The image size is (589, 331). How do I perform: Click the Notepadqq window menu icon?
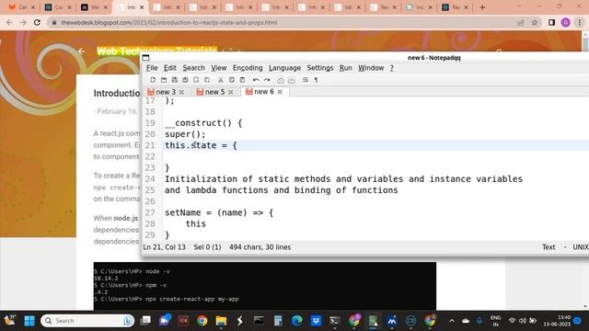[x=145, y=57]
